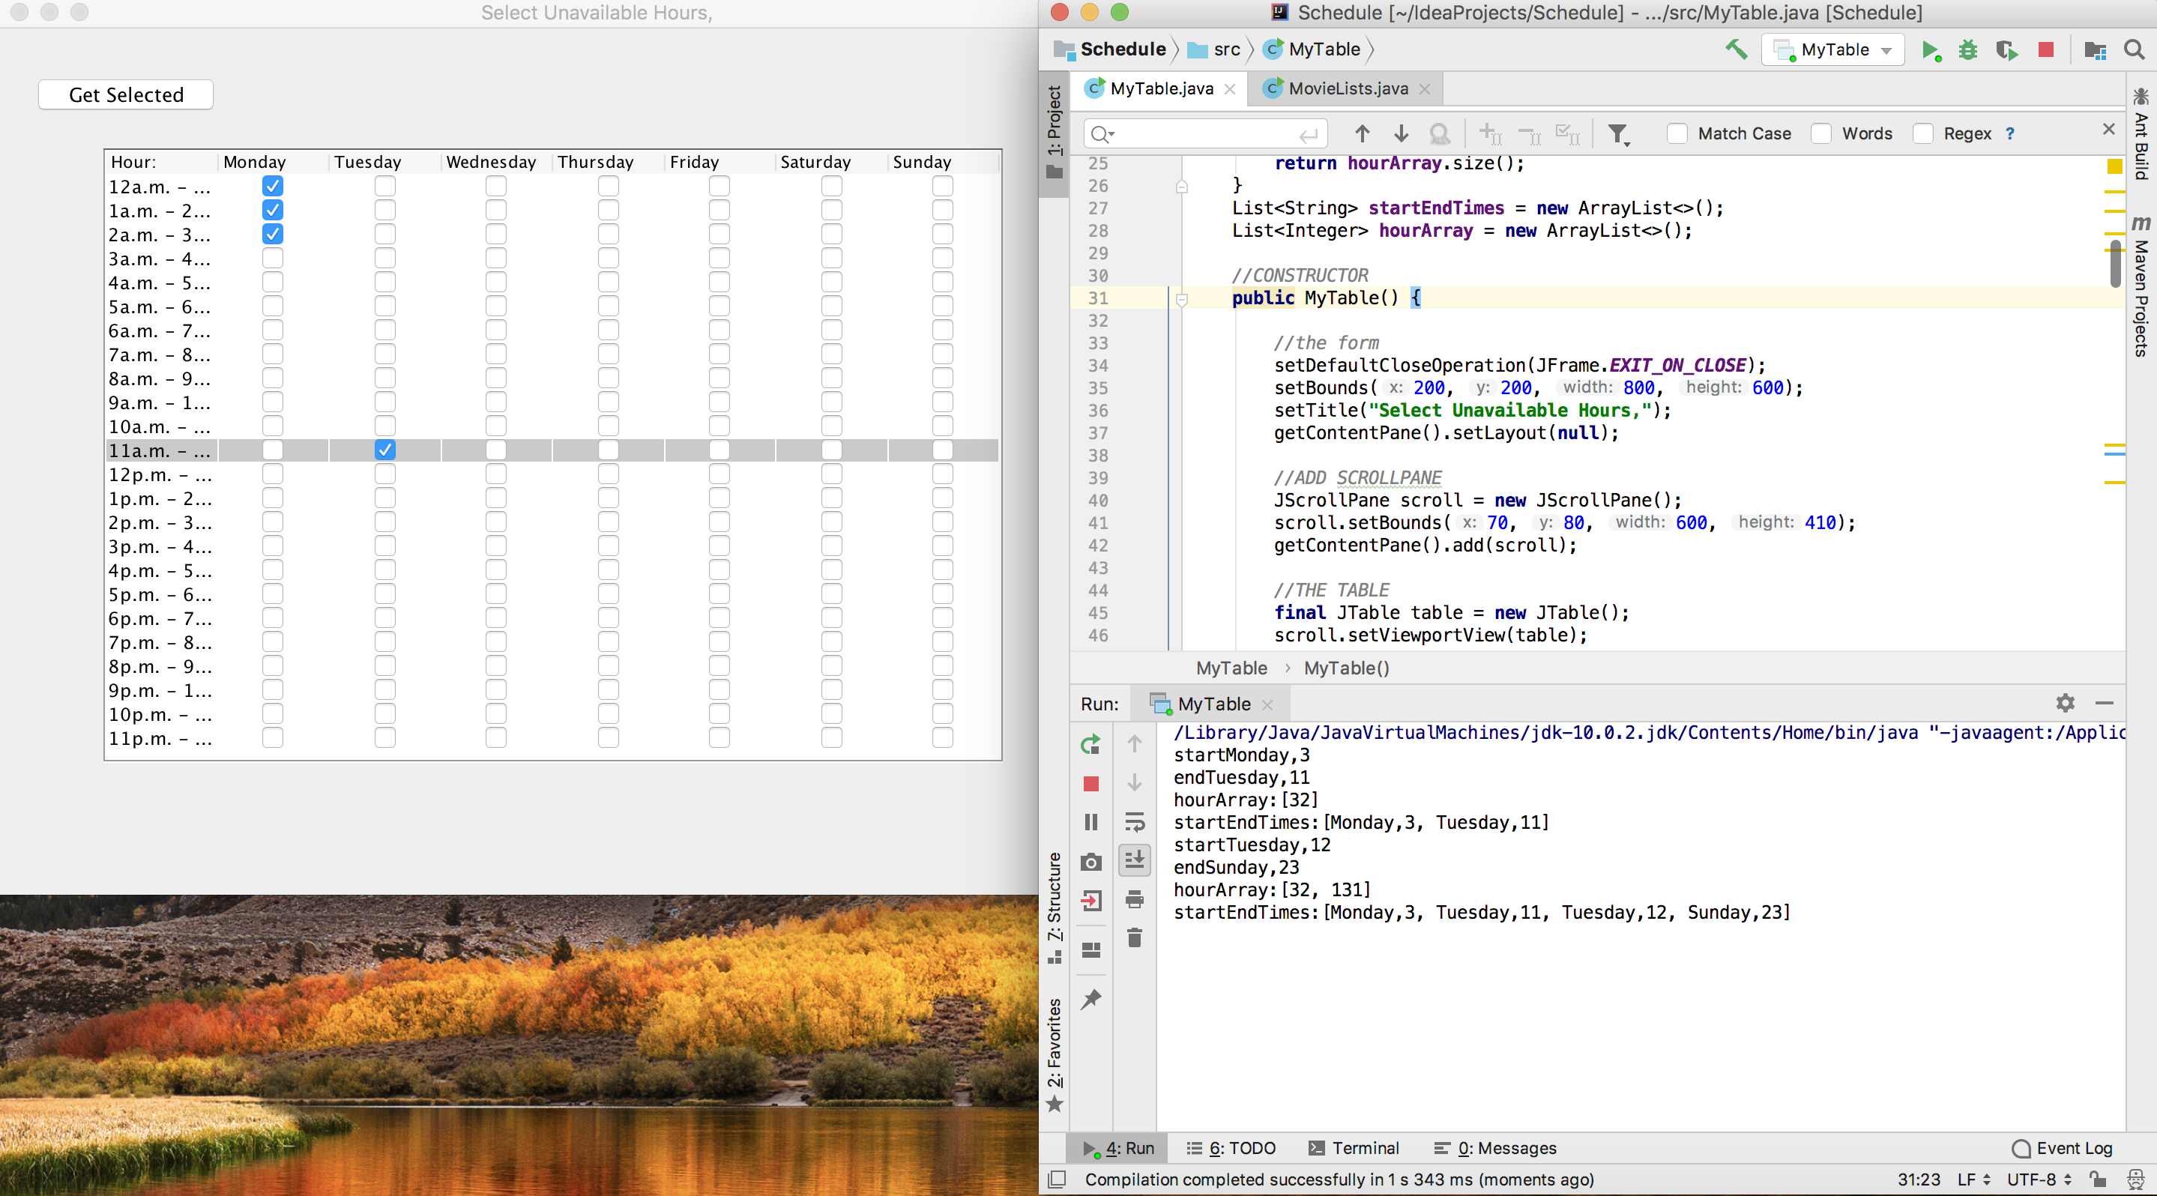
Task: Enable the Regex search option
Action: click(1923, 134)
